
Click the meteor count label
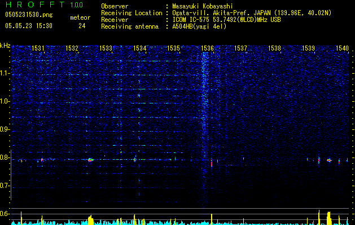pos(80,17)
